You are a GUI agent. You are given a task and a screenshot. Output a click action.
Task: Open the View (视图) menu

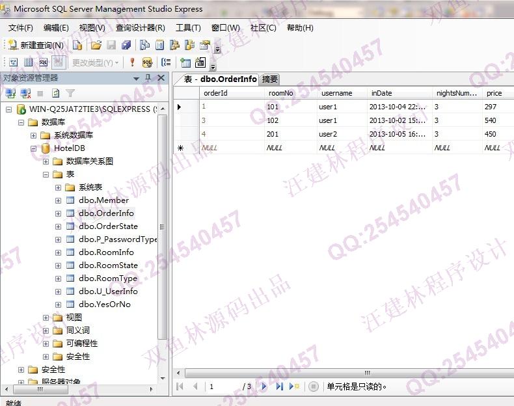pos(92,28)
